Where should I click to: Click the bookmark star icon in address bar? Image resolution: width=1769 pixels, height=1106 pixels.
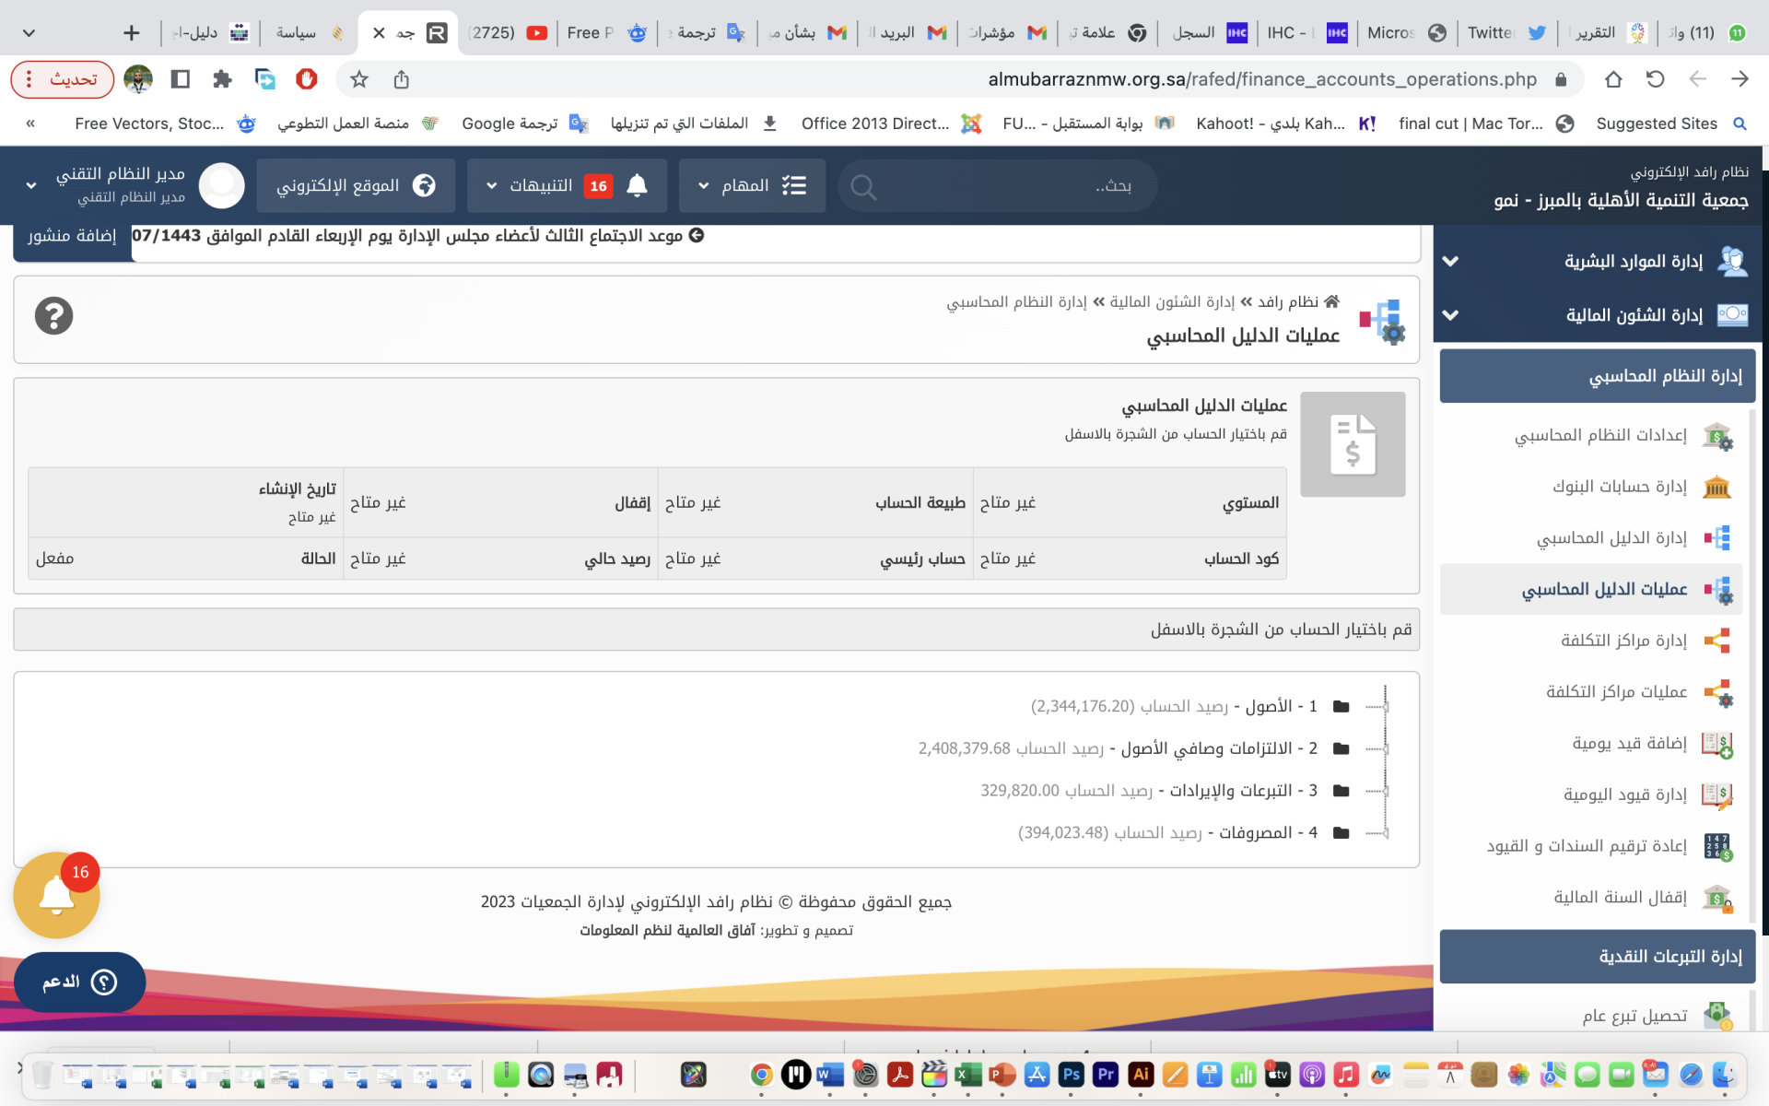(x=359, y=80)
